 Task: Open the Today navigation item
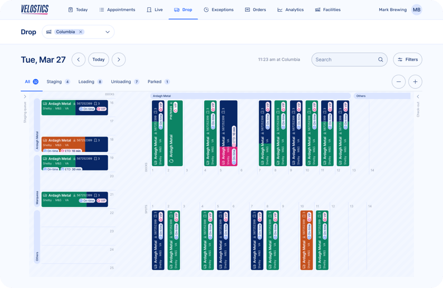pos(78,9)
